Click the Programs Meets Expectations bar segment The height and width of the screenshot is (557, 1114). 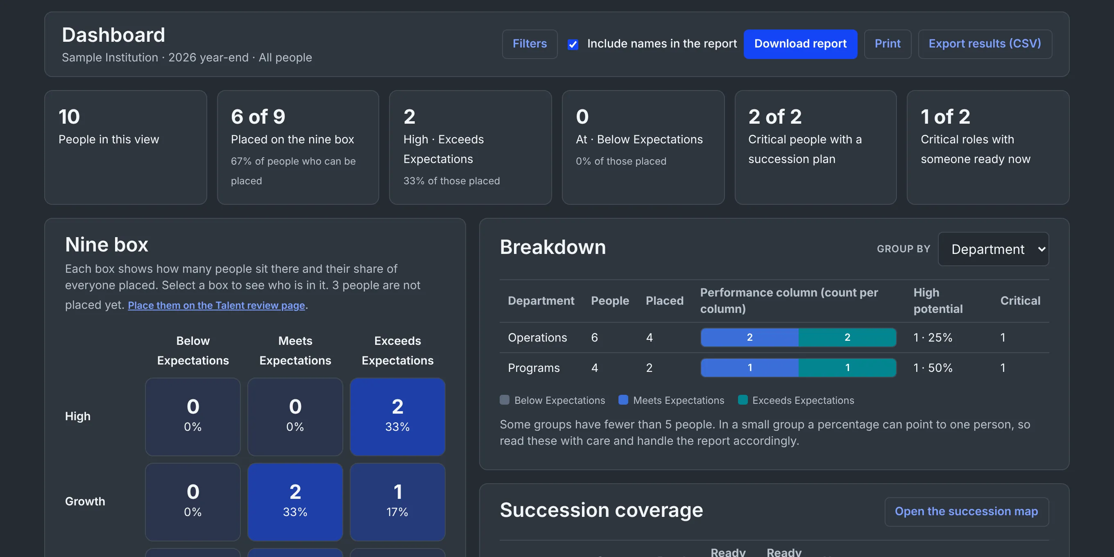pos(749,368)
